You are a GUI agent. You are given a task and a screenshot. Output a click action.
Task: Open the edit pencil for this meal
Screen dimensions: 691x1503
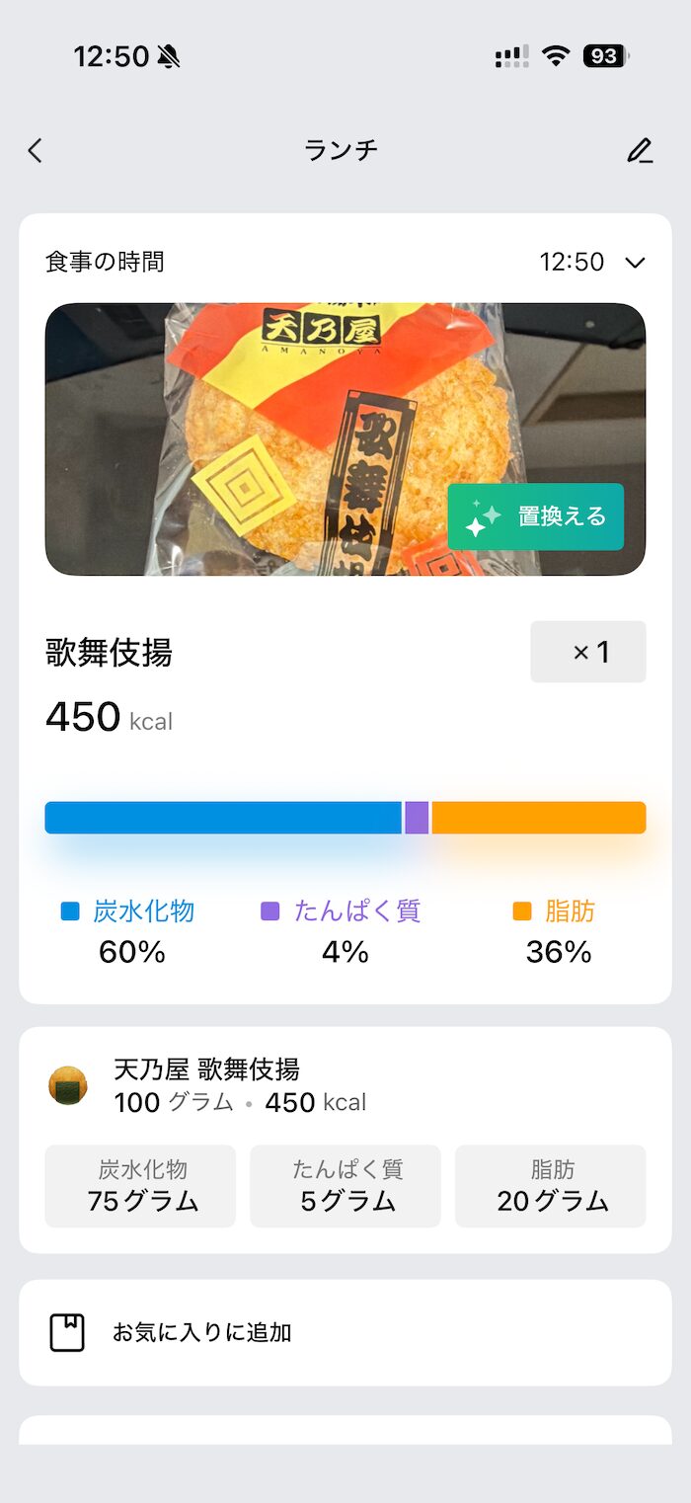click(x=641, y=150)
